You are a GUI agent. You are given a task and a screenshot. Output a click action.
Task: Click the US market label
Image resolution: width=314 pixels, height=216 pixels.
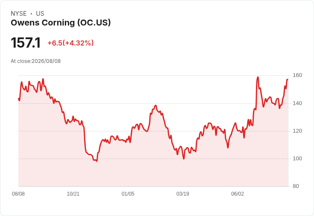tap(40, 14)
